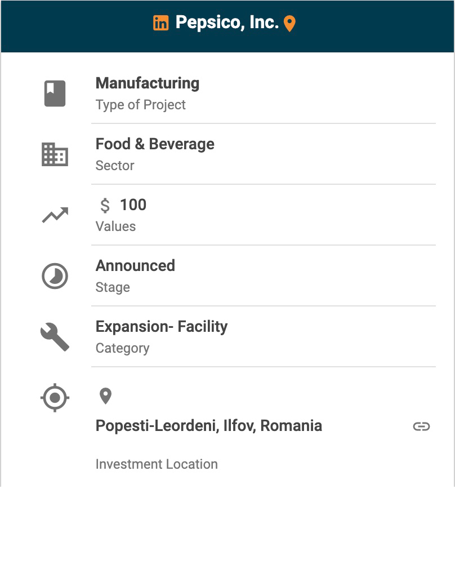Click the Investment Location label

157,464
